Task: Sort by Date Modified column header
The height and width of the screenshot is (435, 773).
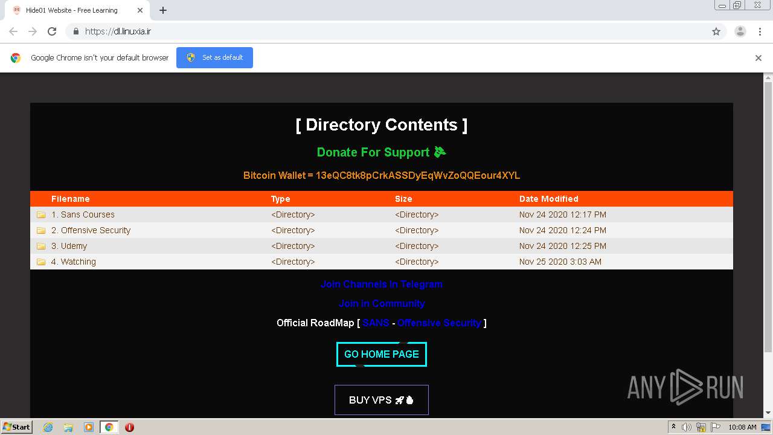Action: pos(548,199)
